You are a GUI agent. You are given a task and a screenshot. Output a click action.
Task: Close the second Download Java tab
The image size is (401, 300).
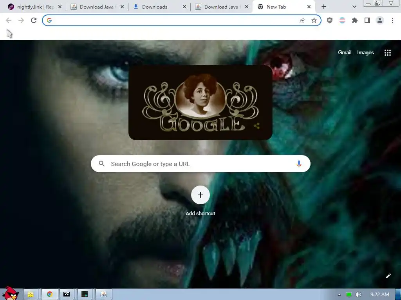click(247, 7)
